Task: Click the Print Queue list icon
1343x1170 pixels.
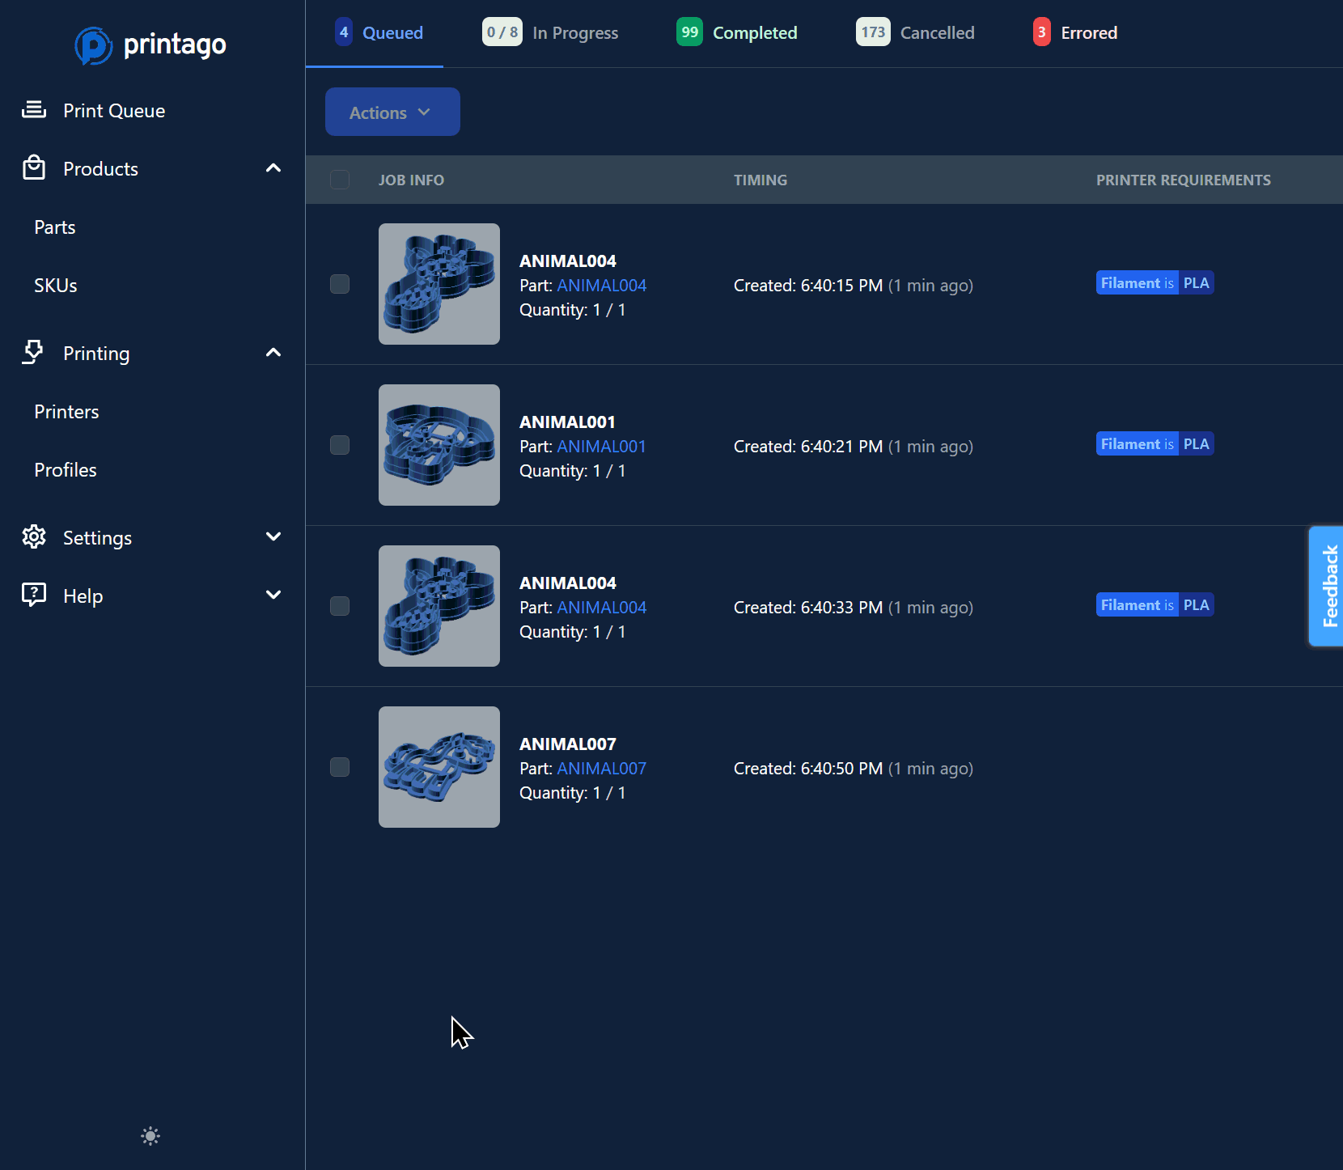Action: tap(34, 110)
